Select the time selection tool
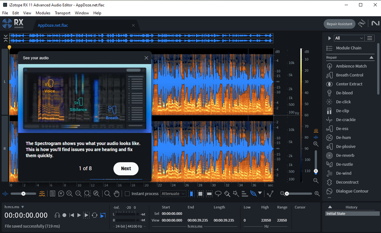Image resolution: width=381 pixels, height=233 pixels. tap(191, 193)
